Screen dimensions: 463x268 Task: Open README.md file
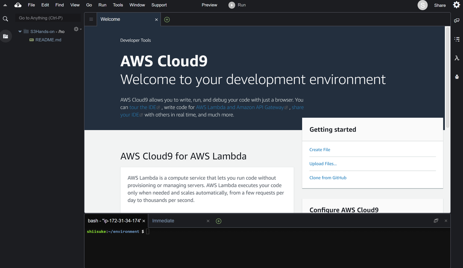45,40
